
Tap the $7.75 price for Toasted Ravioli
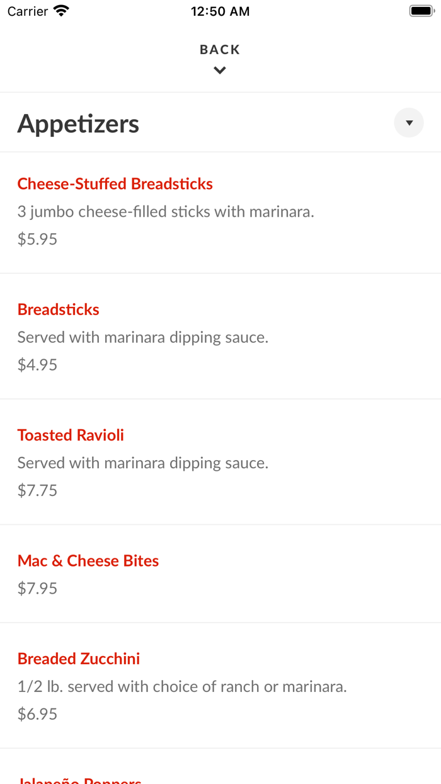tap(37, 490)
